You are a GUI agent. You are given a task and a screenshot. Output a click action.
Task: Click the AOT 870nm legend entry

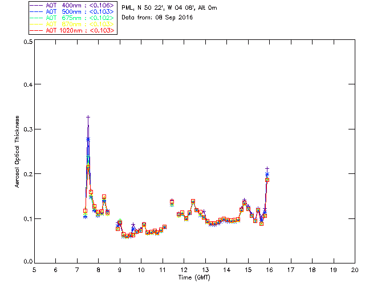pos(72,24)
